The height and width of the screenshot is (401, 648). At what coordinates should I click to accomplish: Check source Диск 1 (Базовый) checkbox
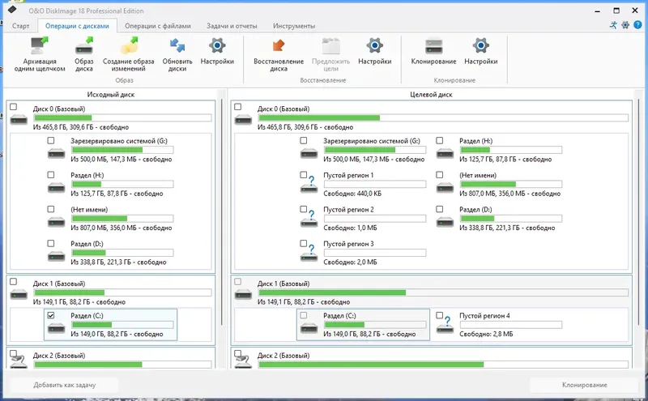(x=13, y=282)
